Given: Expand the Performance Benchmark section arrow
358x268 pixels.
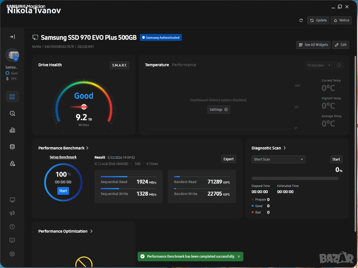Looking at the screenshot, I should point(87,148).
